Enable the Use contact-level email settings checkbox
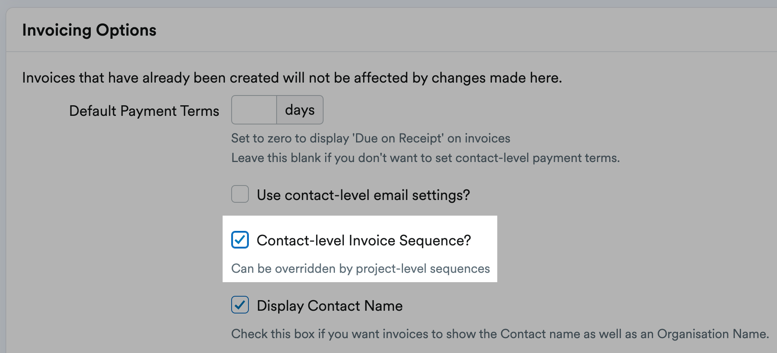Screen dimensions: 777x353 pos(240,194)
